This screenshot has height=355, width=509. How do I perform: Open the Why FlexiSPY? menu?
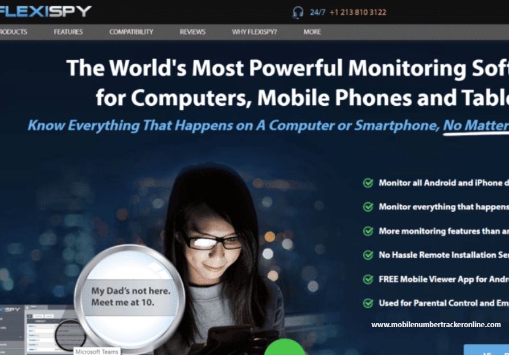tap(254, 32)
